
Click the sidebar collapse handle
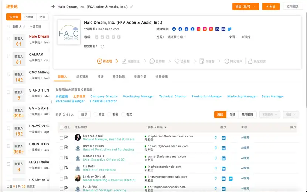pyautogui.click(x=51, y=102)
